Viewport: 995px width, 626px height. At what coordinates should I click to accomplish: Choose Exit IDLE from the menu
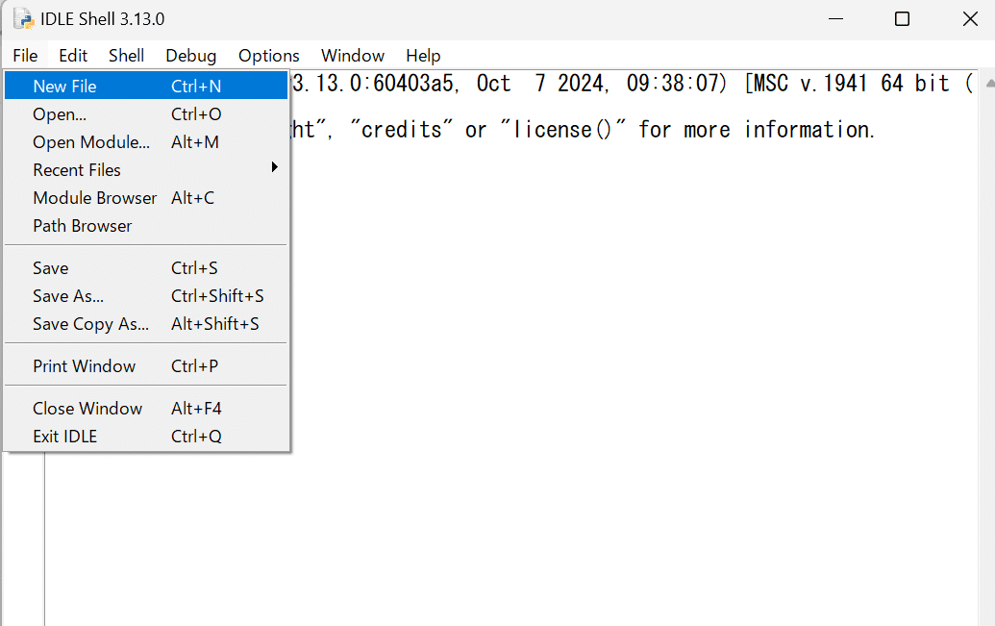point(146,437)
